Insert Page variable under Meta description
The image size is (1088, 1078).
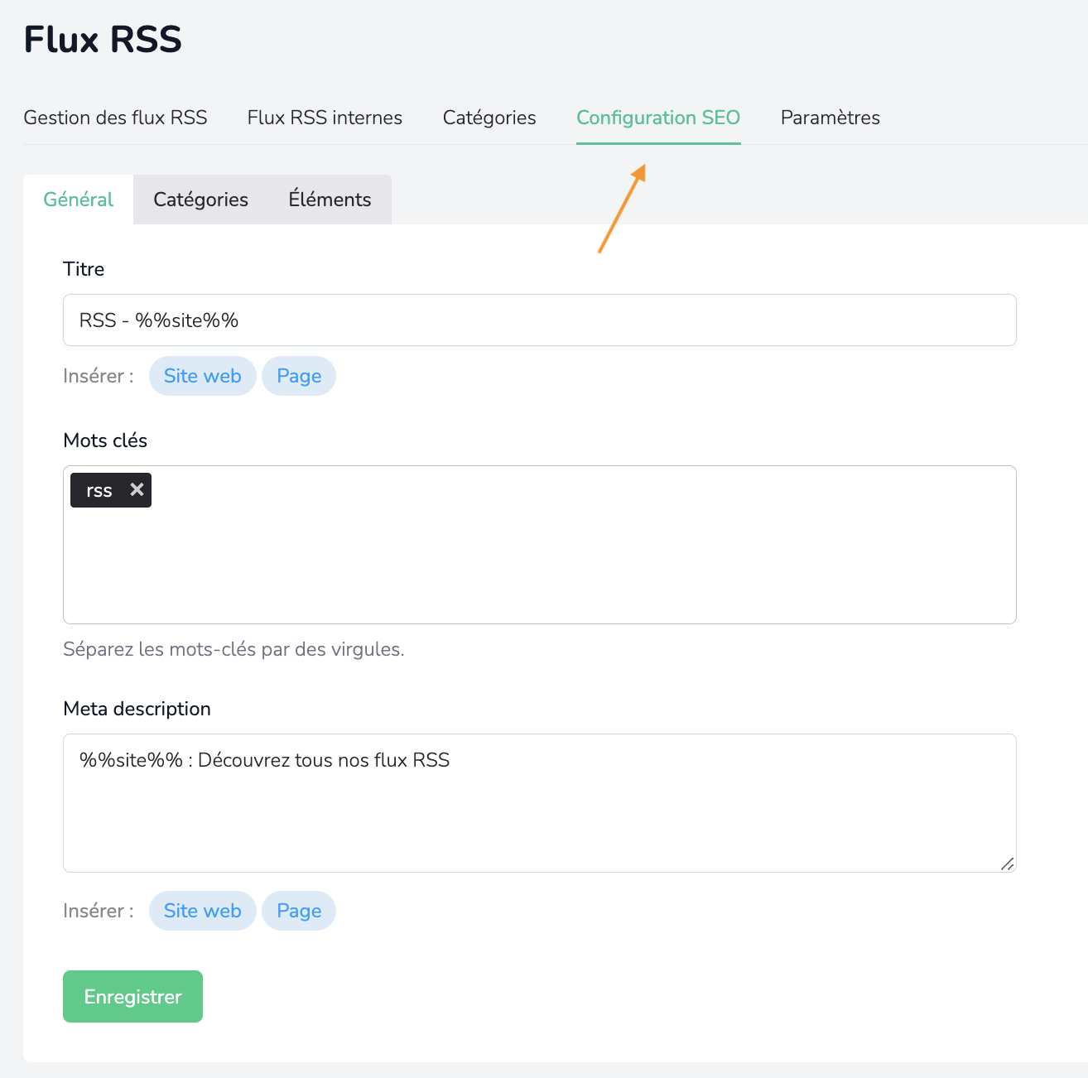299,911
